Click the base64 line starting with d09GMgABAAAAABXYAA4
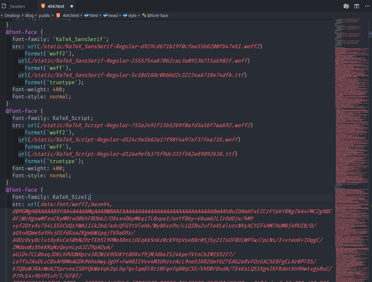 (x=172, y=211)
